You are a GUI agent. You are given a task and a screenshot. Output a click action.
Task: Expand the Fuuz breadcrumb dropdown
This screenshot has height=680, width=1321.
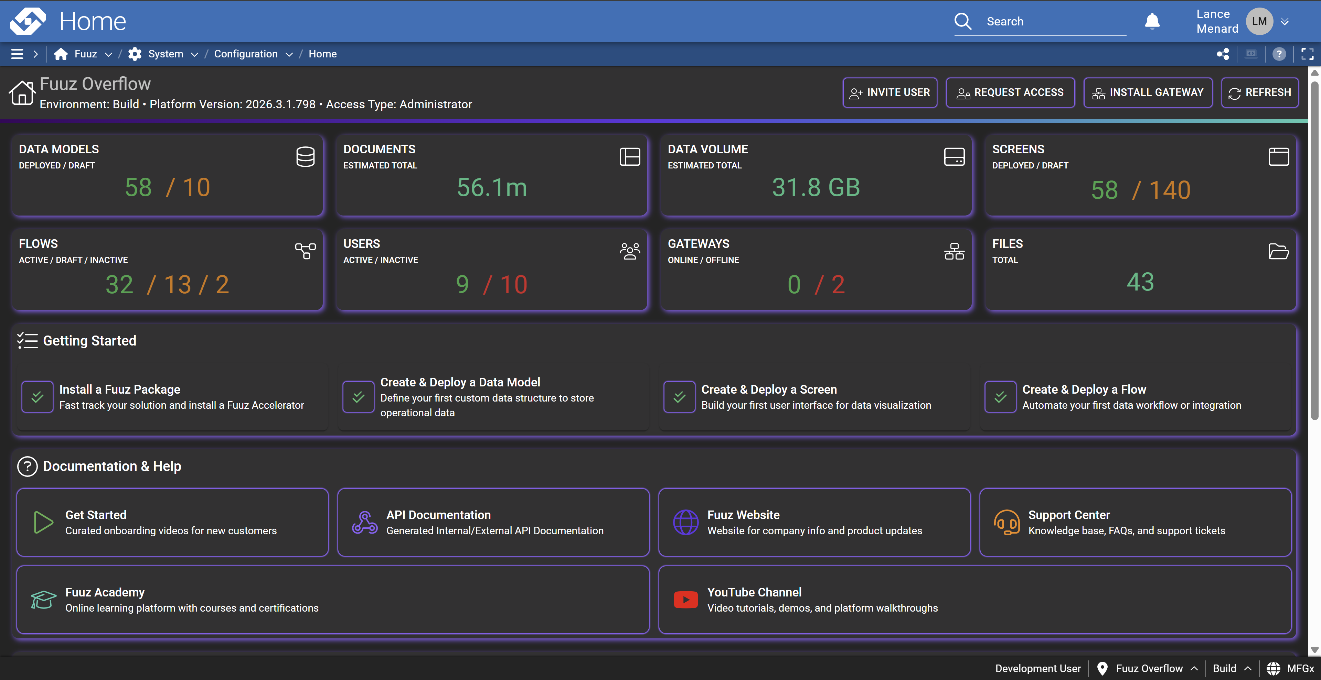click(108, 54)
